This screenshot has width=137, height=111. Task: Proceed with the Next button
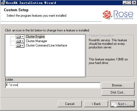pos(122,104)
